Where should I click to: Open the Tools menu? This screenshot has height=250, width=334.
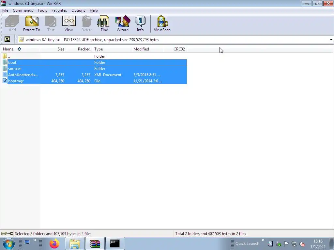(x=42, y=10)
